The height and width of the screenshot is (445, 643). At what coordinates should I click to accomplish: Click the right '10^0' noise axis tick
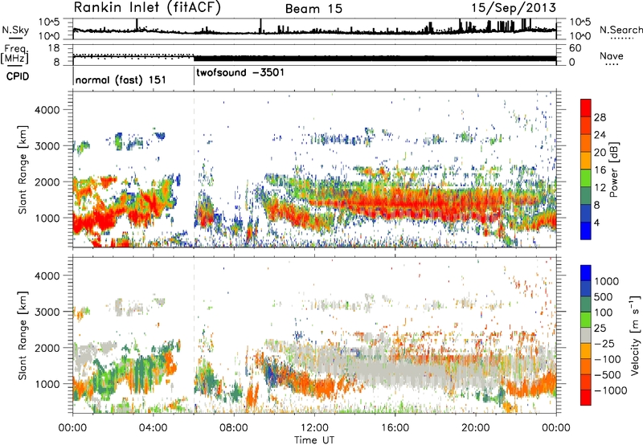click(x=580, y=35)
